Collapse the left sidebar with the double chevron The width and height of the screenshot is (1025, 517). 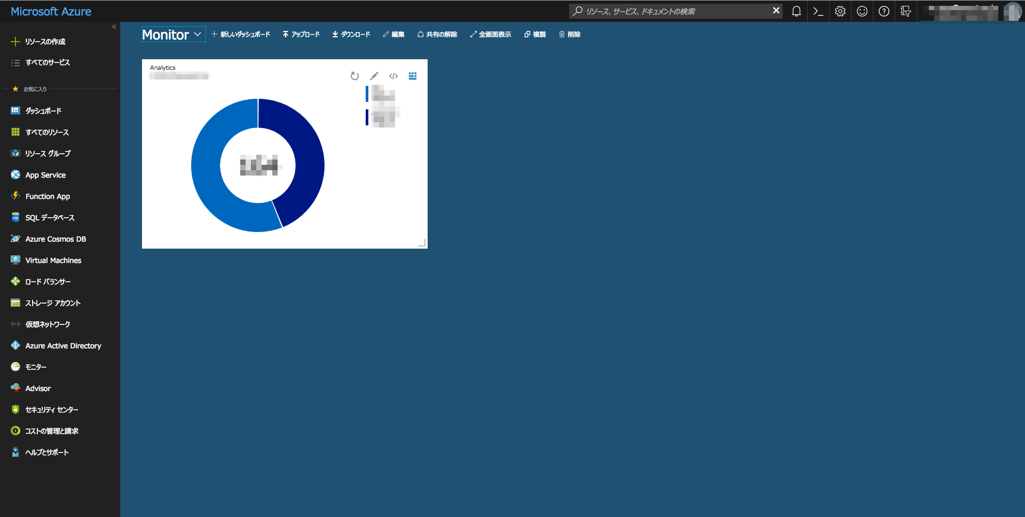coord(114,27)
